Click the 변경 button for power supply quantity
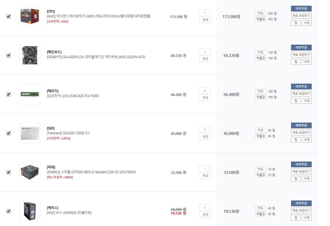The height and width of the screenshot is (226, 330). 205,176
